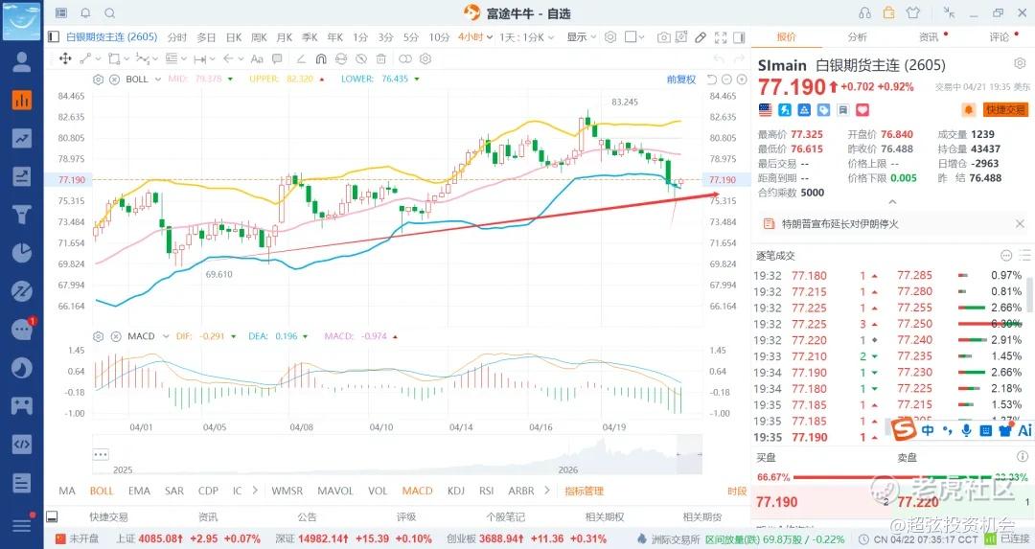
Task: Open the magnet snap drawing tool
Action: (x=321, y=58)
